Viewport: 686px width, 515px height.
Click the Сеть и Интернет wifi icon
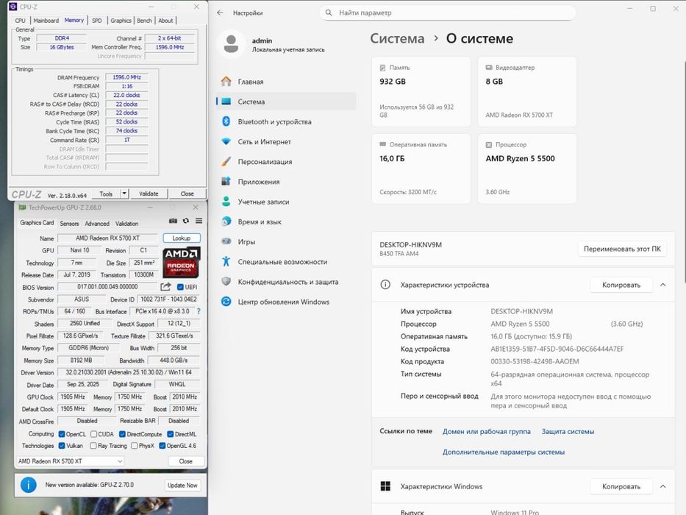click(226, 141)
